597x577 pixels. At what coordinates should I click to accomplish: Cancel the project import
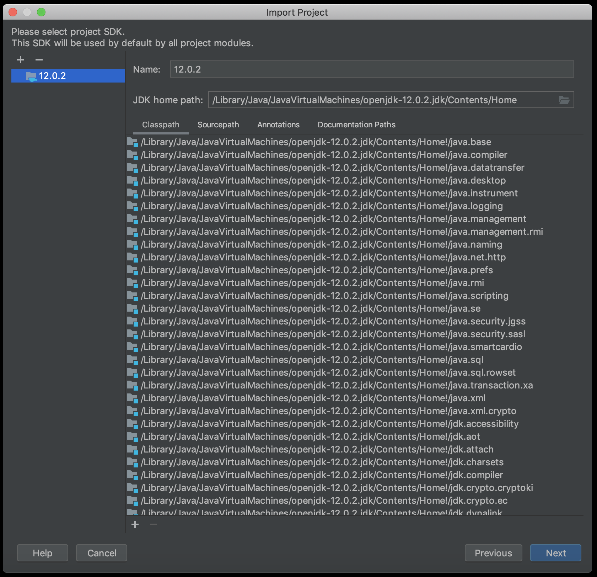pos(101,553)
